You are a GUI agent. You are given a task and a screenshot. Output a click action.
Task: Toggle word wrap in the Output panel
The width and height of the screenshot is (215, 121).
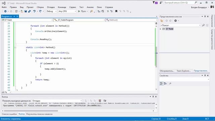105,101
